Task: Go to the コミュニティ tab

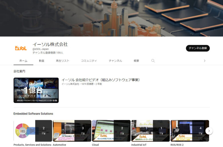Action: click(89, 61)
